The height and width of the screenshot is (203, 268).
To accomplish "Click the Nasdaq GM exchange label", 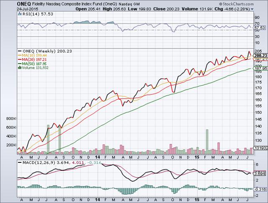I will tap(129, 4).
